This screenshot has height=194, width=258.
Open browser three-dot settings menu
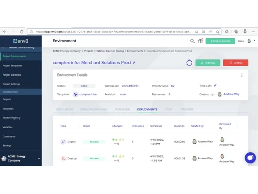pyautogui.click(x=254, y=32)
